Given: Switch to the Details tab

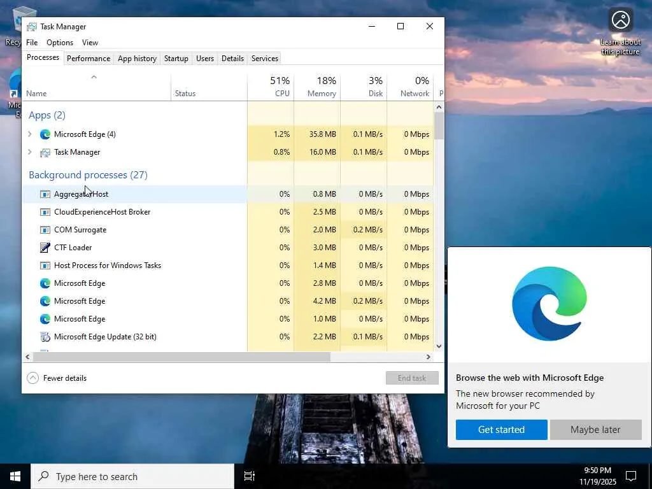Looking at the screenshot, I should pyautogui.click(x=232, y=59).
